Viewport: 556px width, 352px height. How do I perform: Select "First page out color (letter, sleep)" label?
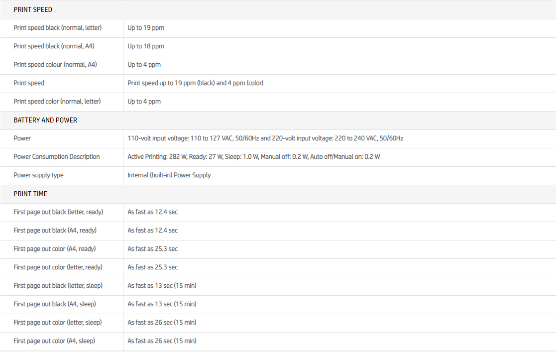(58, 323)
